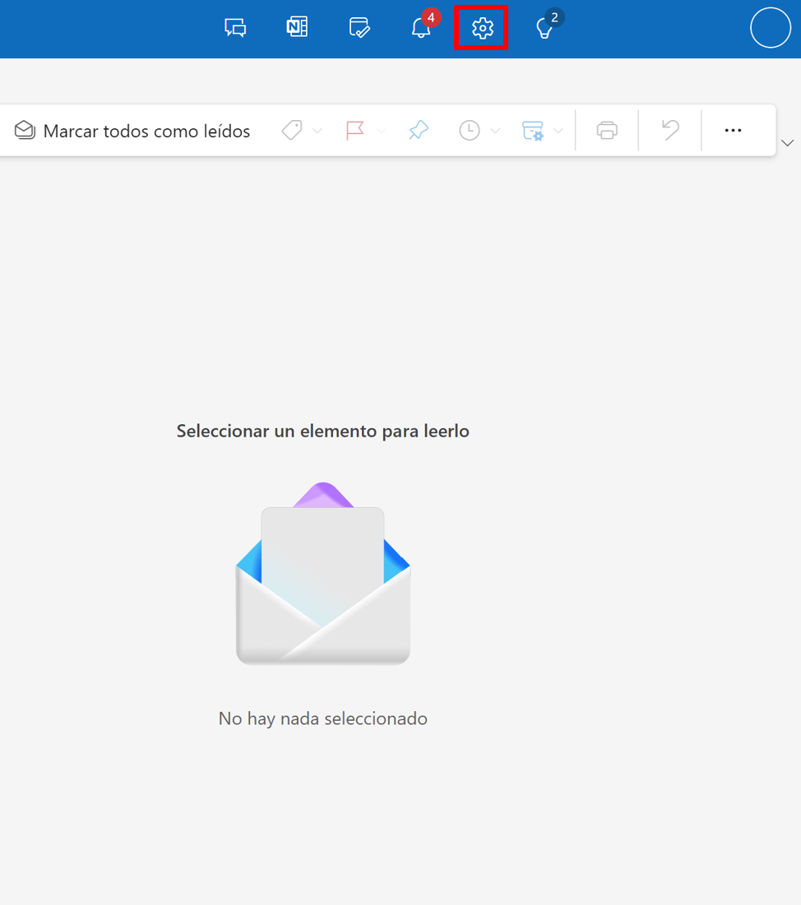This screenshot has width=801, height=905.
Task: Click the archive policy icon
Action: (x=532, y=131)
